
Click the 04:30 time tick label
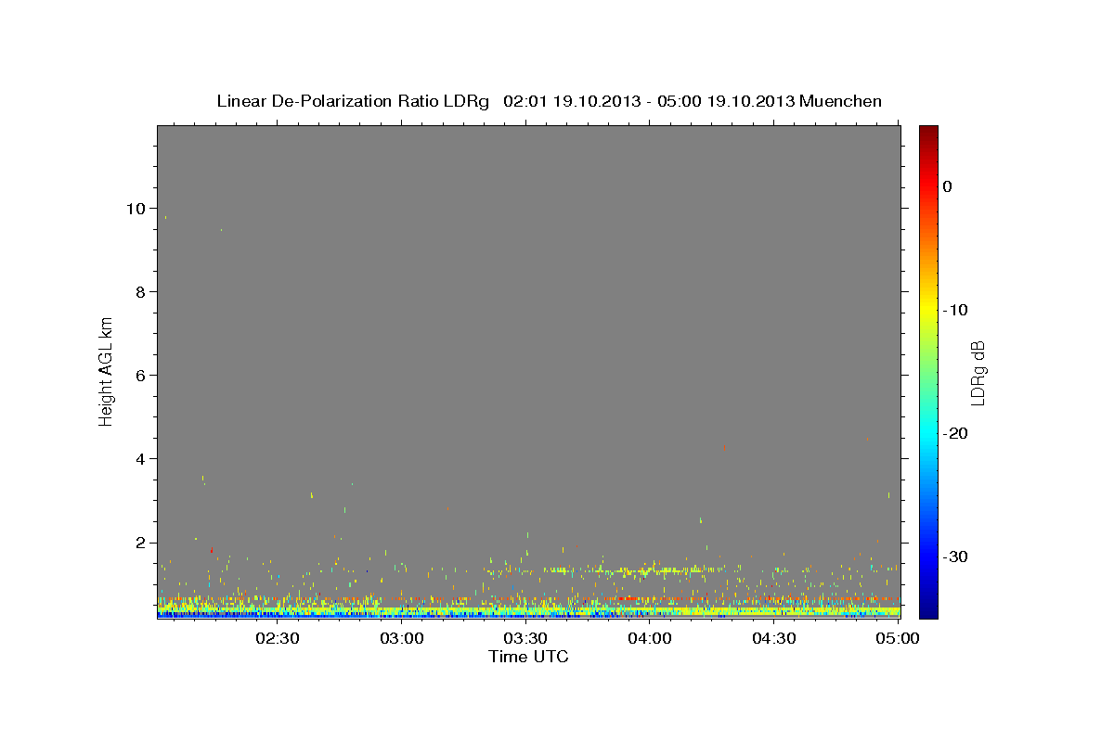tap(775, 639)
